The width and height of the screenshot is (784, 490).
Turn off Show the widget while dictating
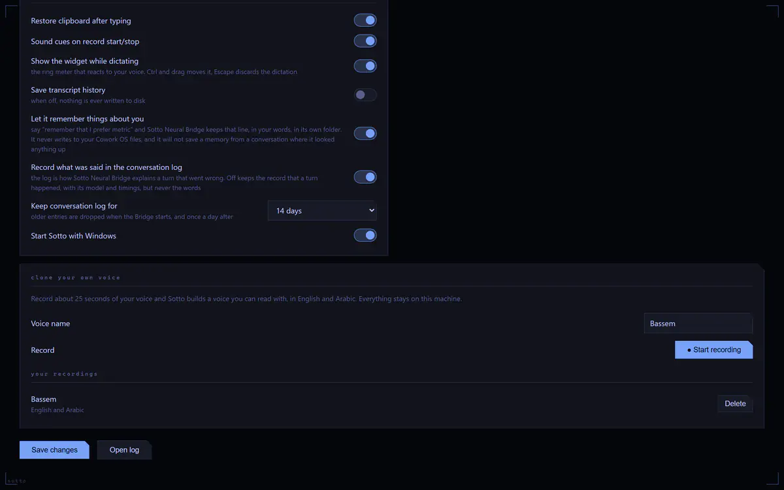pyautogui.click(x=365, y=66)
